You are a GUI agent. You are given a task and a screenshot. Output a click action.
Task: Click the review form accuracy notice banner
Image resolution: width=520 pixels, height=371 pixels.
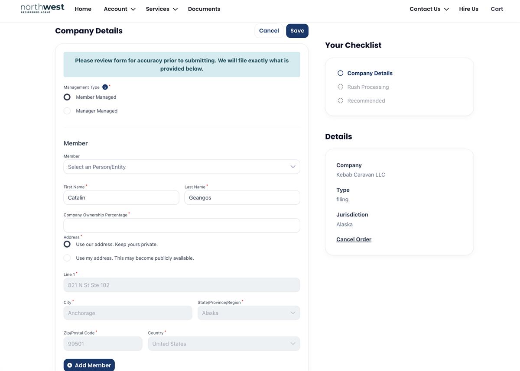pos(182,65)
